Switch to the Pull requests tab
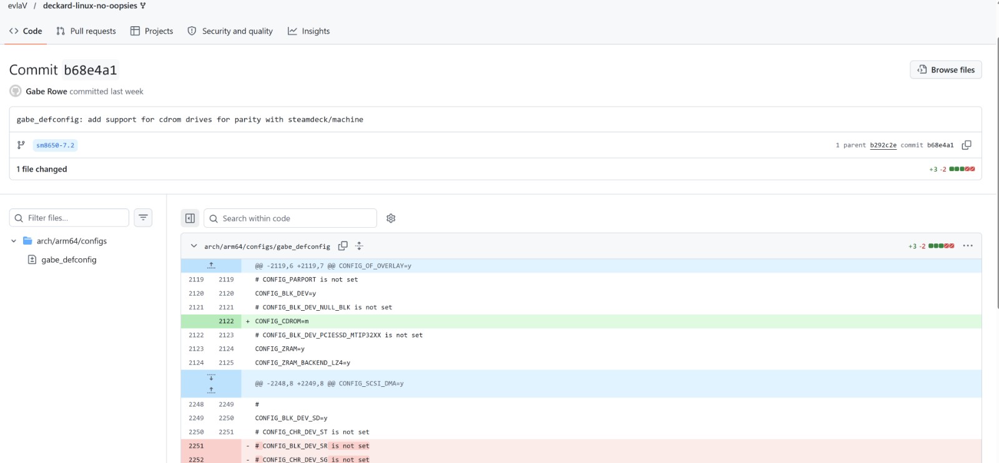 (x=86, y=31)
